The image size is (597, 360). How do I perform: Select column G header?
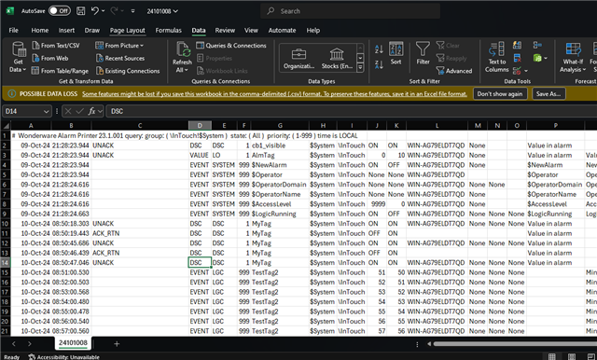(280, 126)
